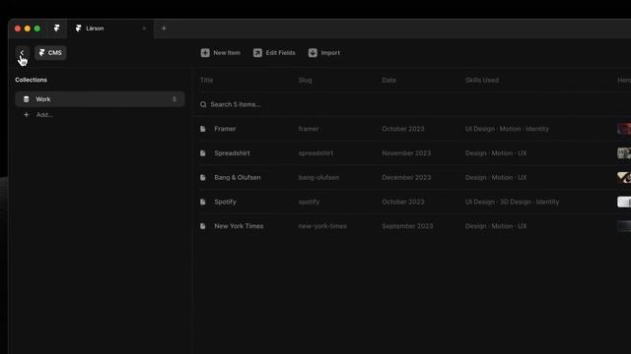Image resolution: width=631 pixels, height=354 pixels.
Task: Open the Spotify item
Action: click(225, 202)
